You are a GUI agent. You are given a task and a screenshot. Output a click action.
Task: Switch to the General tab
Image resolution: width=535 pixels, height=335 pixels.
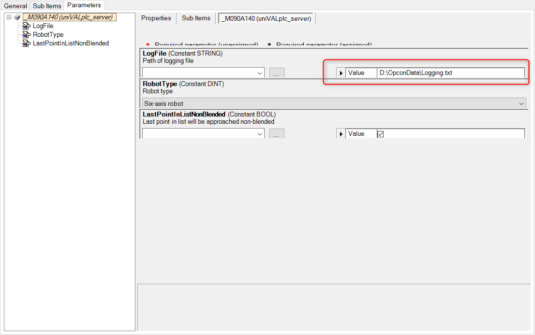click(x=15, y=6)
